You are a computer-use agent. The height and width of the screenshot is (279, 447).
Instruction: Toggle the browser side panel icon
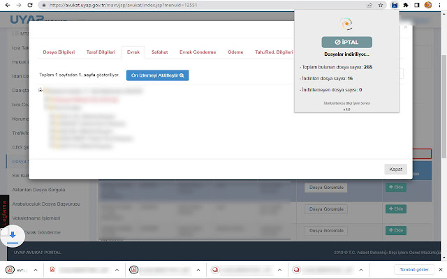[x=417, y=5]
